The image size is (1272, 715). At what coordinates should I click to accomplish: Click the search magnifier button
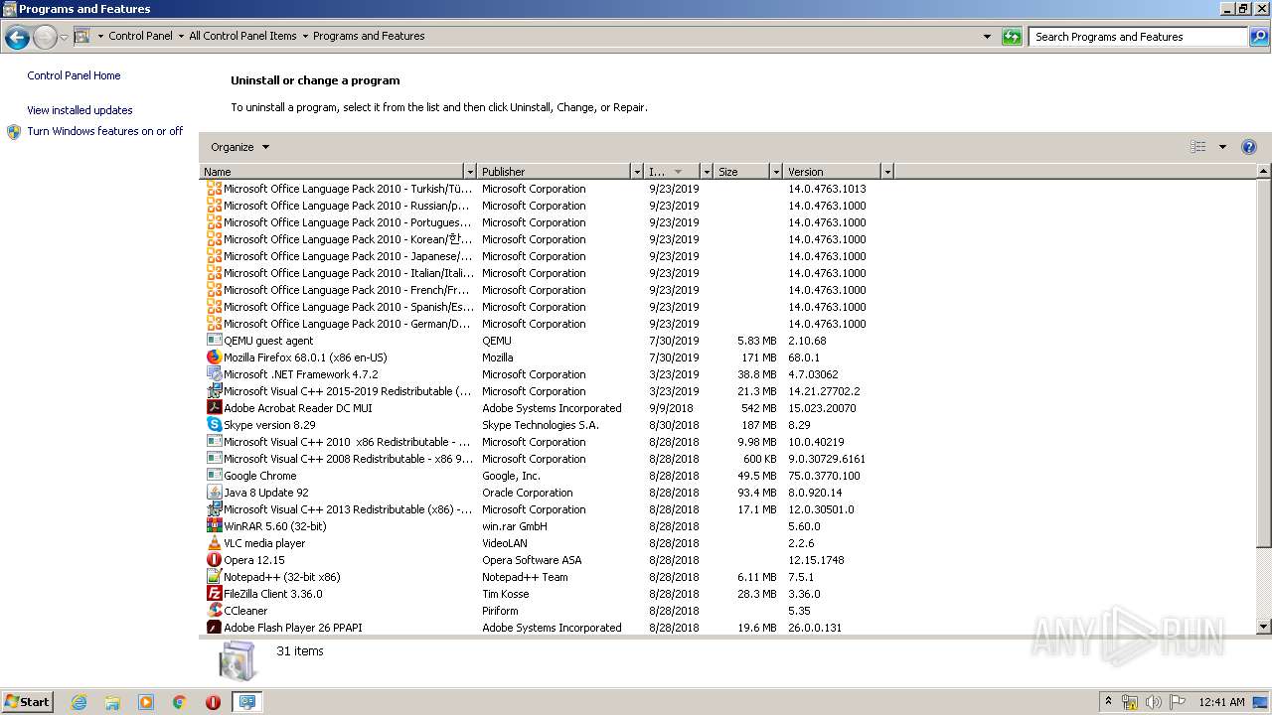pyautogui.click(x=1258, y=37)
